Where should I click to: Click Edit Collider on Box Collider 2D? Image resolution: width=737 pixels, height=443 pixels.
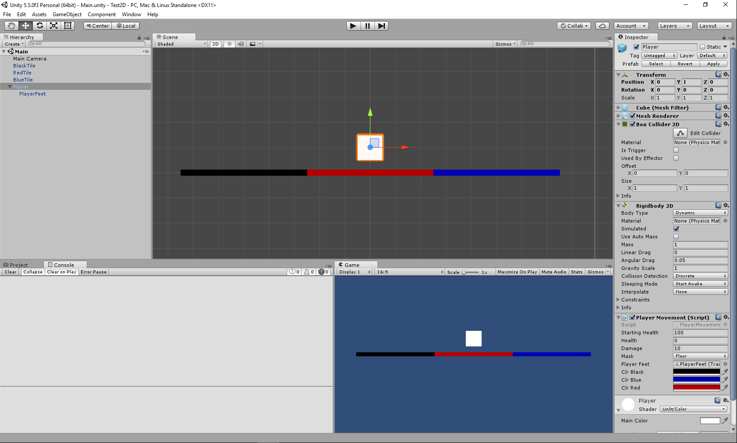click(680, 133)
